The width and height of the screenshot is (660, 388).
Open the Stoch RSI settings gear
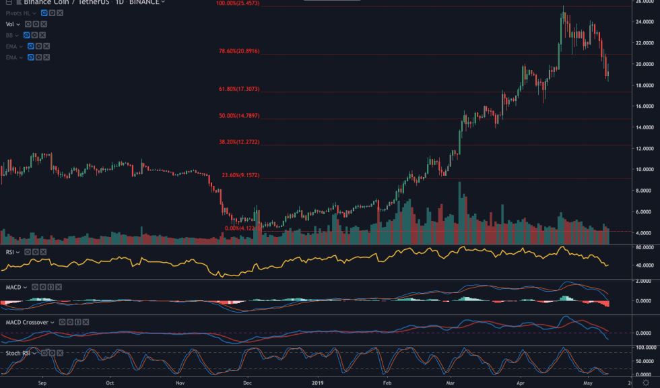click(x=52, y=352)
